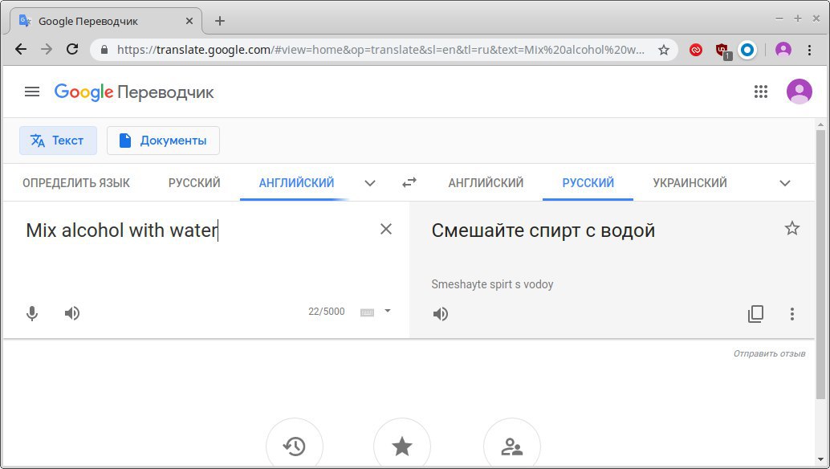The image size is (830, 469).
Task: Start voice input with microphone
Action: pyautogui.click(x=32, y=313)
